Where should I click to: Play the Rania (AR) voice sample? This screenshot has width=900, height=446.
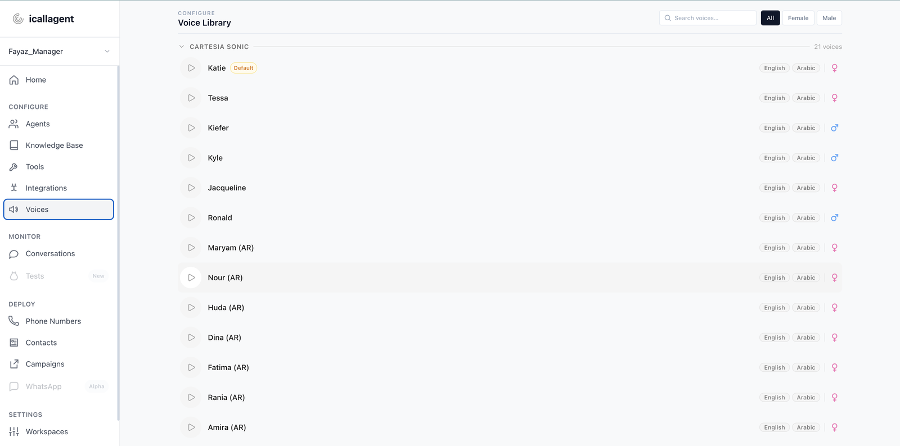coord(191,398)
